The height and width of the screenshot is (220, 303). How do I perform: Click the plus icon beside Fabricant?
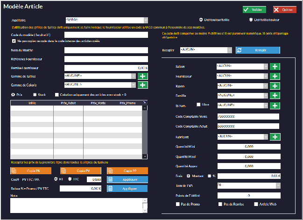pyautogui.click(x=275, y=136)
